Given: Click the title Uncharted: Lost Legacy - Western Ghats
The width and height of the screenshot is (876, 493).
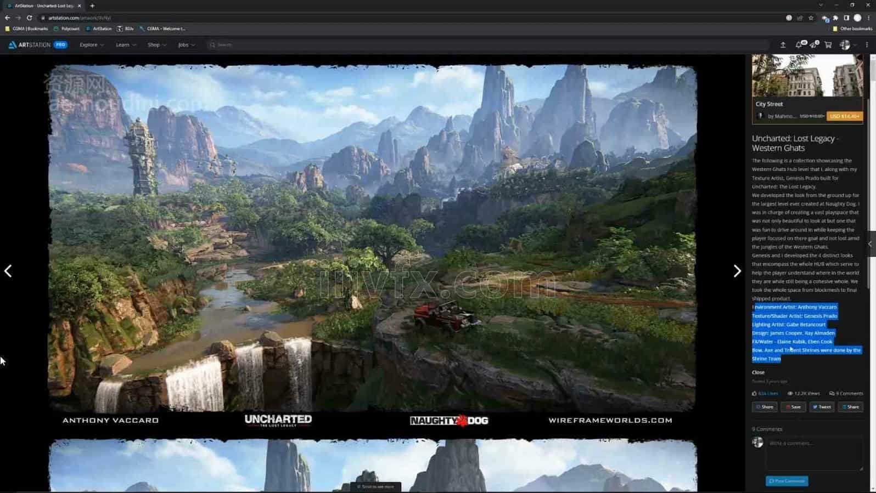Looking at the screenshot, I should pos(795,143).
